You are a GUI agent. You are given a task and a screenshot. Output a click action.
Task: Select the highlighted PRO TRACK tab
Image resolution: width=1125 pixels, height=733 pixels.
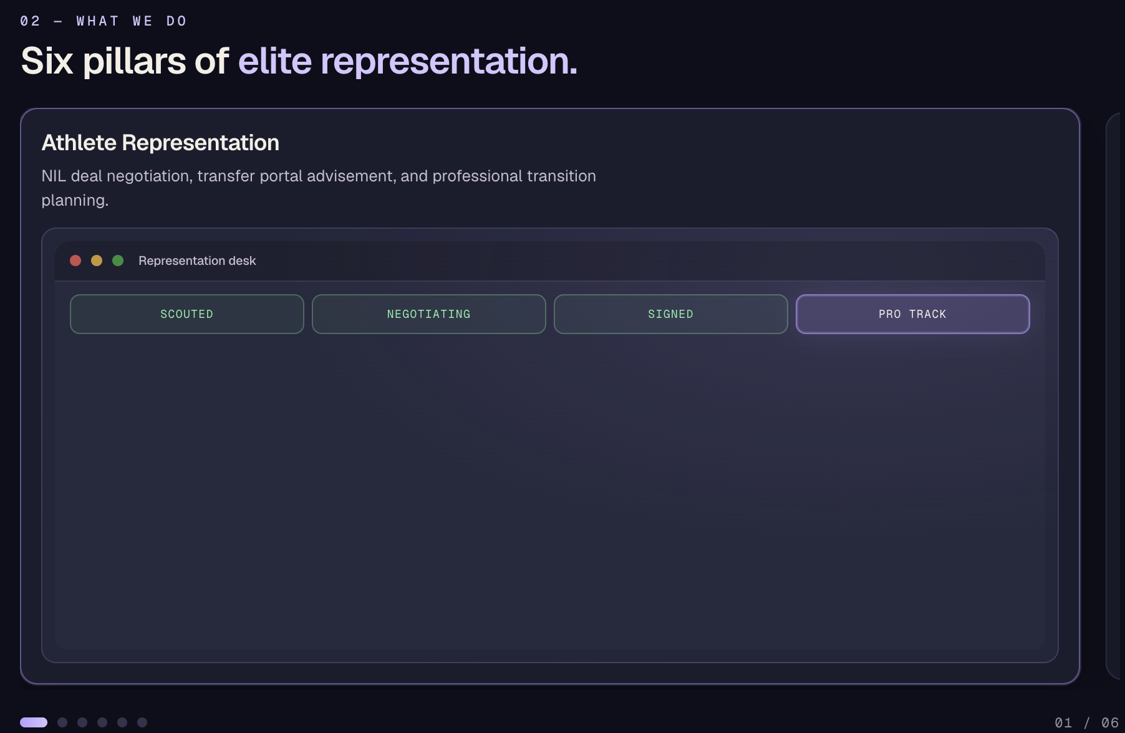point(913,314)
